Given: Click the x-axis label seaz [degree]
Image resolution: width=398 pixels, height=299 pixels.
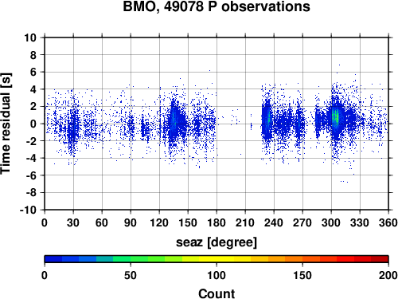Looking at the screenshot, I should point(217,242).
